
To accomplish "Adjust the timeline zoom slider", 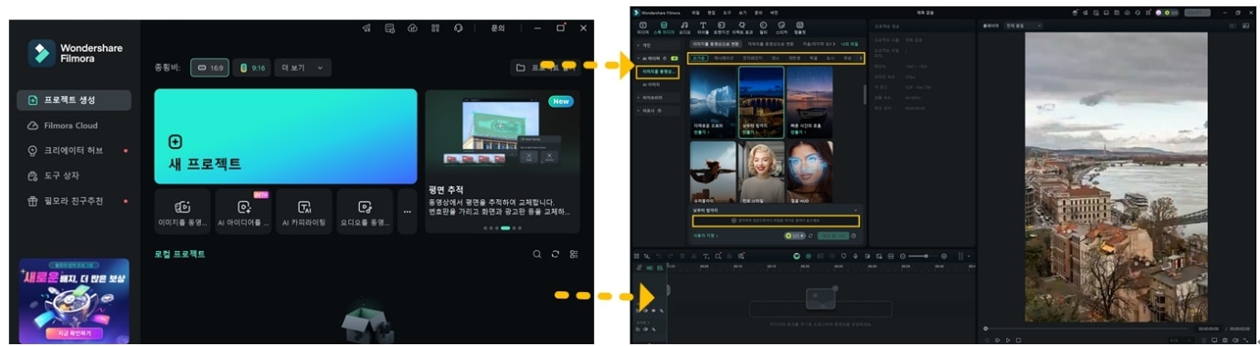I will point(924,256).
